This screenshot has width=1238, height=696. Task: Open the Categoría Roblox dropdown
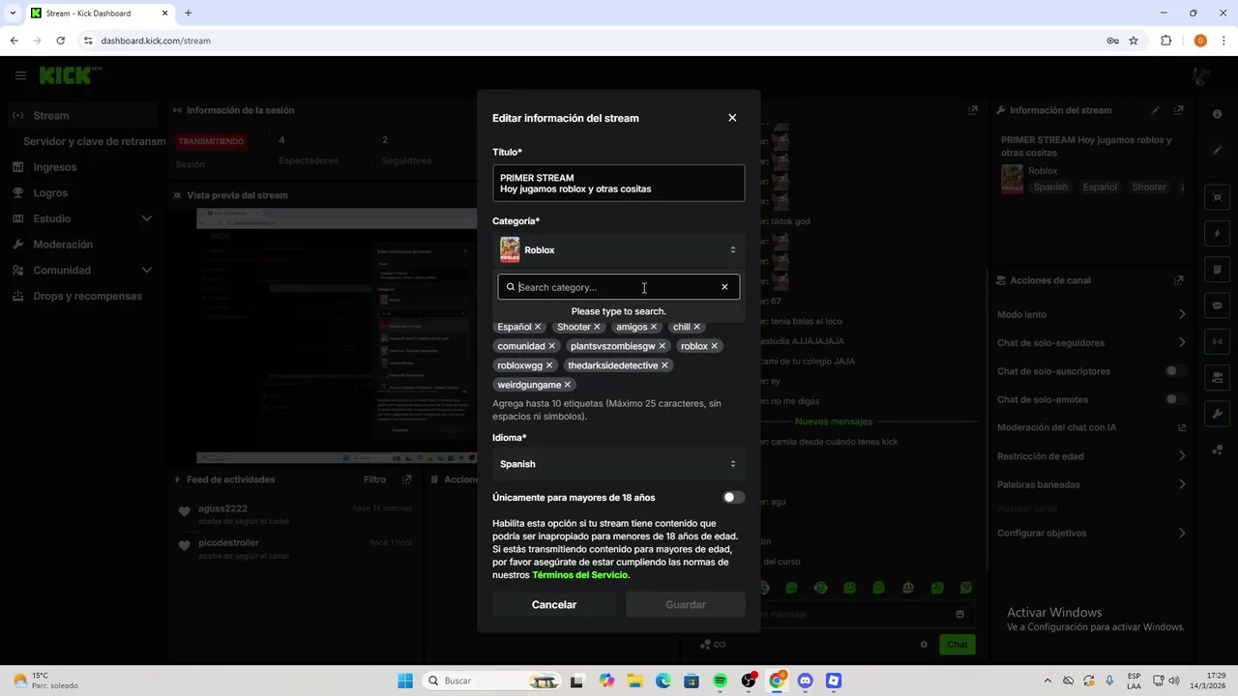tap(619, 250)
